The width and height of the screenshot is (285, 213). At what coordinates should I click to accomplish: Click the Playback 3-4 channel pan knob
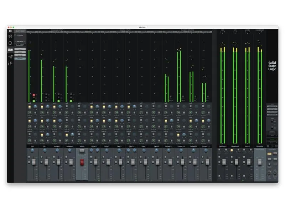click(x=181, y=150)
